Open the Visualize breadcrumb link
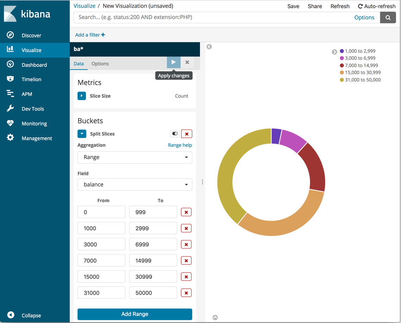The image size is (401, 323). [84, 6]
